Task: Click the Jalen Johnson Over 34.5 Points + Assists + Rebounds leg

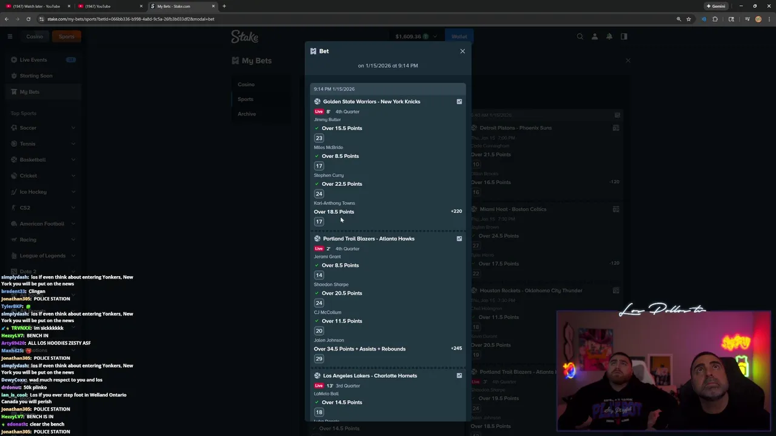Action: [x=360, y=349]
